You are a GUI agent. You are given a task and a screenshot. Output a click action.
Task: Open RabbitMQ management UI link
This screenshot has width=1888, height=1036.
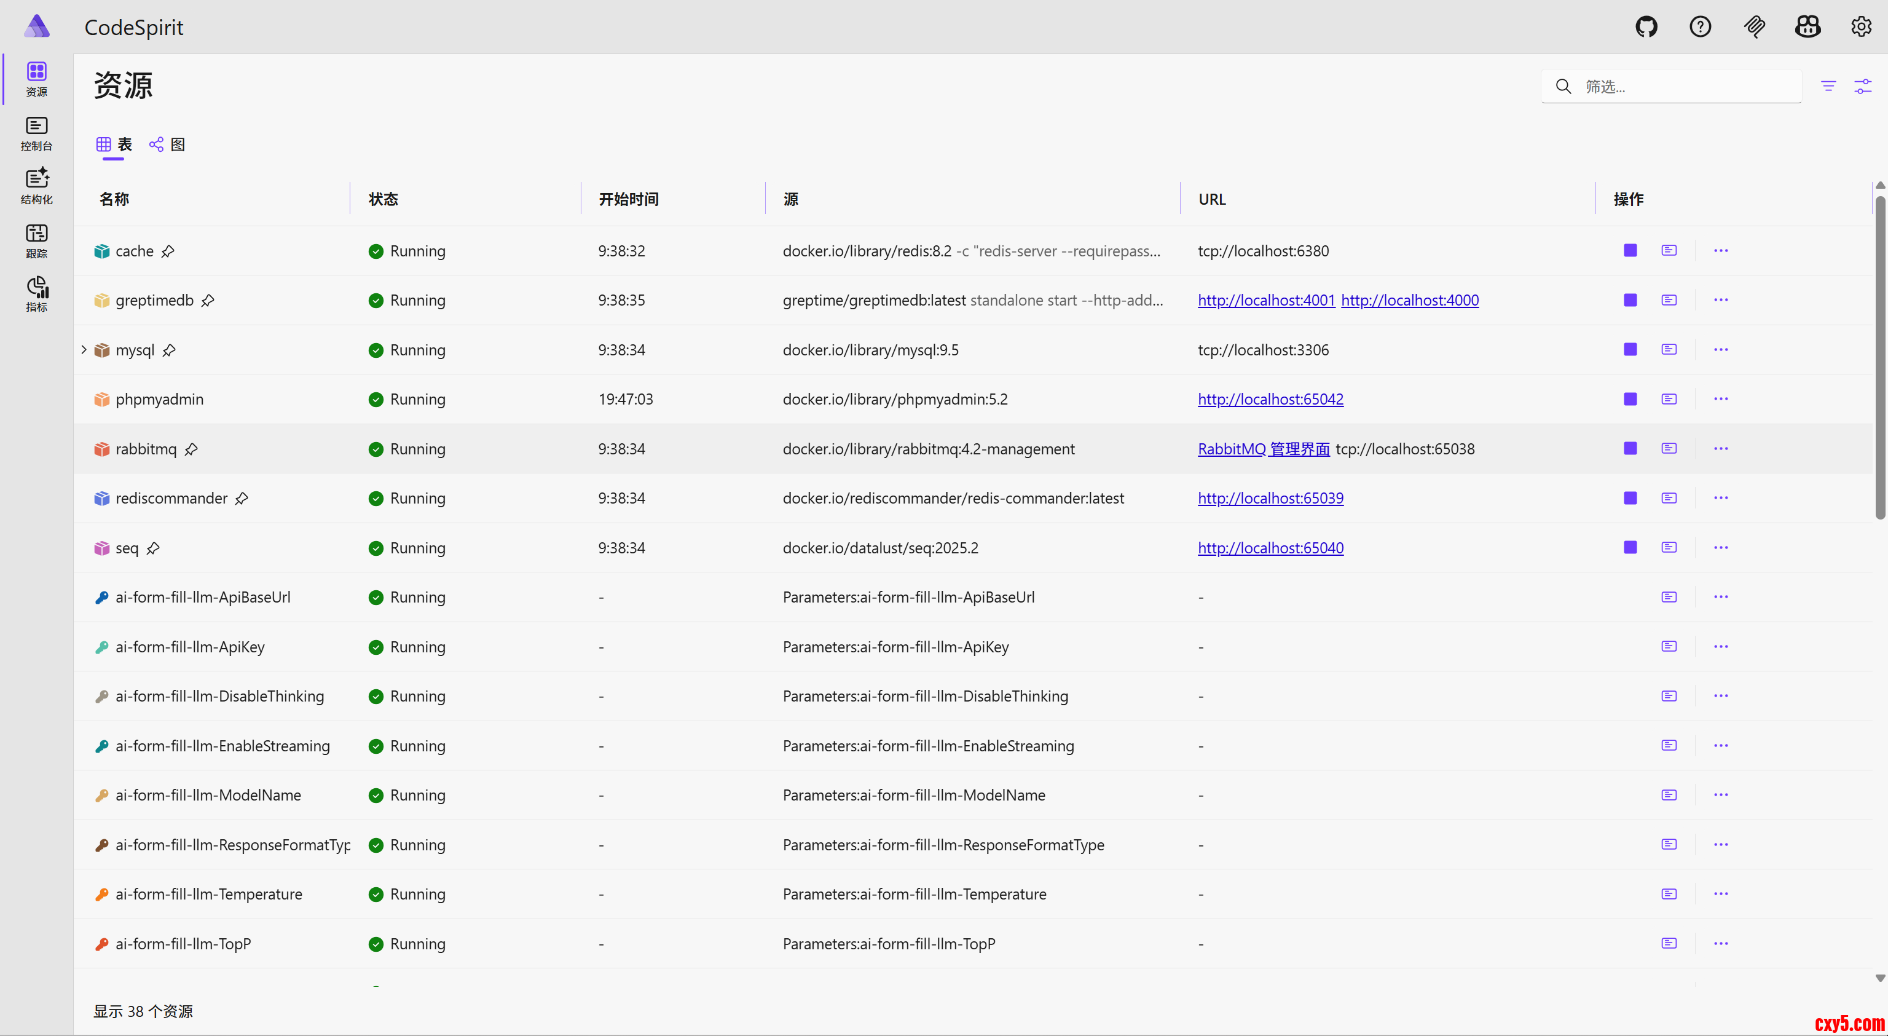(x=1263, y=449)
